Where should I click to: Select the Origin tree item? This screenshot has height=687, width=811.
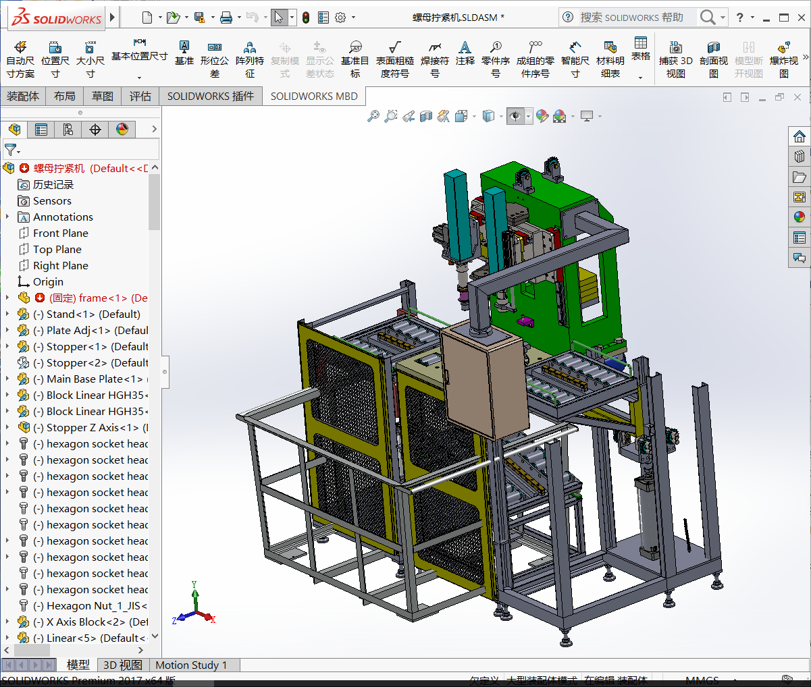(x=48, y=281)
